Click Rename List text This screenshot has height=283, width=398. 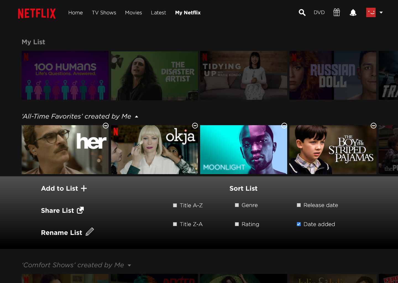pos(62,233)
